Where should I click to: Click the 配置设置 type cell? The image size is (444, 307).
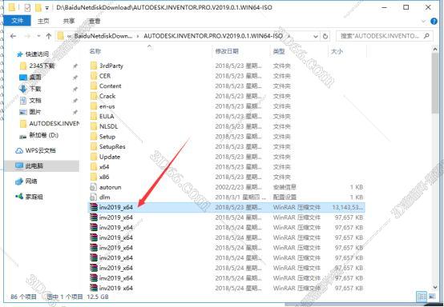click(x=285, y=197)
